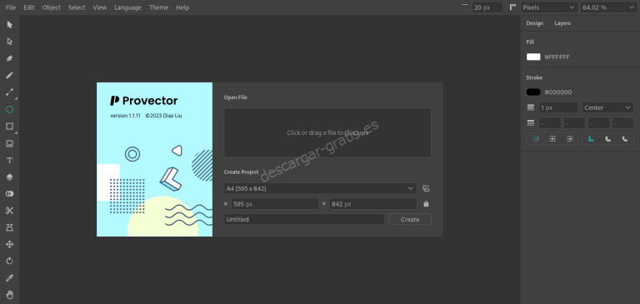The height and width of the screenshot is (304, 640).
Task: Select the Ellipse tool
Action: click(10, 109)
